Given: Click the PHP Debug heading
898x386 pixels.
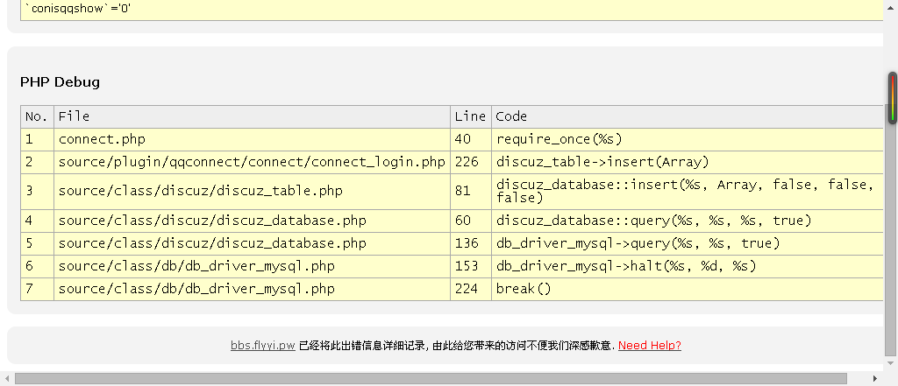Looking at the screenshot, I should tap(60, 82).
